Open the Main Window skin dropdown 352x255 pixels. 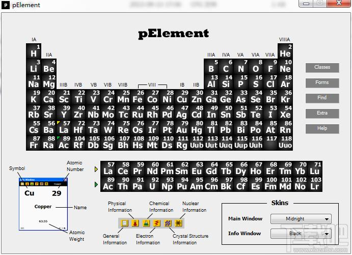[301, 219]
